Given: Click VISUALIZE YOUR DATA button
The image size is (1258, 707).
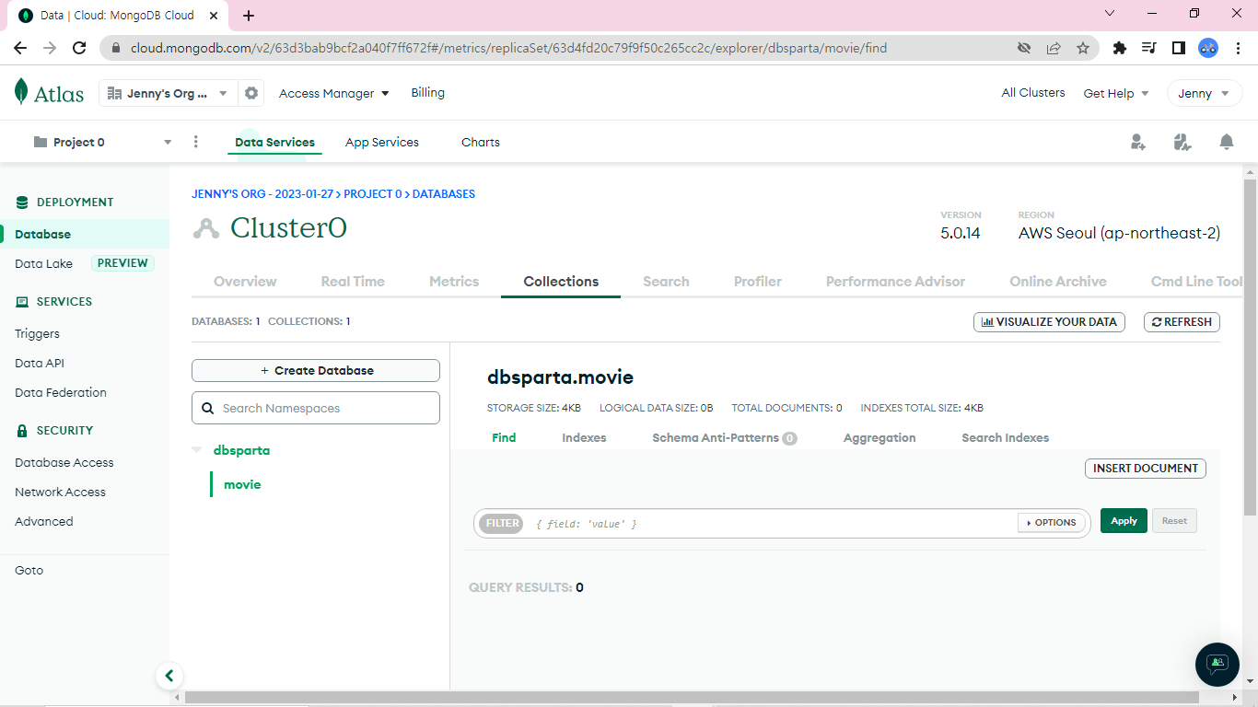Looking at the screenshot, I should pyautogui.click(x=1049, y=322).
